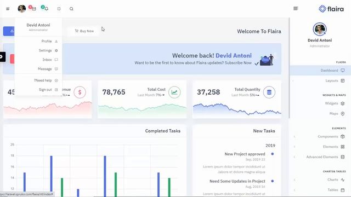The image size is (351, 197).
Task: Open the user avatar menu in header
Action: (x=22, y=9)
